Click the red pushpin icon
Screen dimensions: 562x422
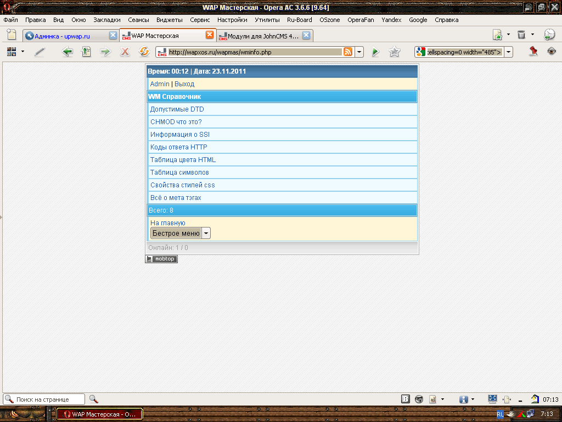533,51
